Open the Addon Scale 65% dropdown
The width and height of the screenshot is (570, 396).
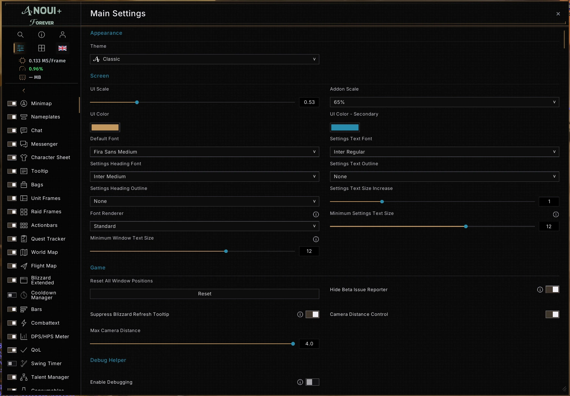tap(444, 102)
